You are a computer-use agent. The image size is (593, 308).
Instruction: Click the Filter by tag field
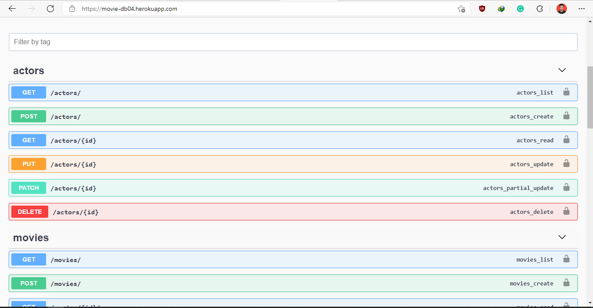tap(293, 42)
